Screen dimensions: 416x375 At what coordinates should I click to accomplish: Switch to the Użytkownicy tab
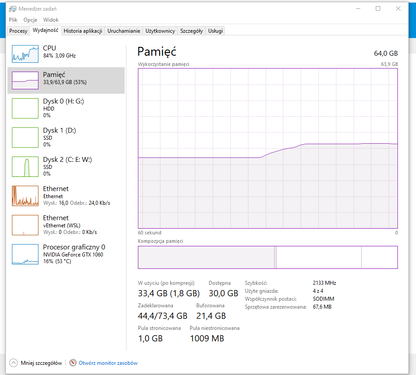(160, 31)
